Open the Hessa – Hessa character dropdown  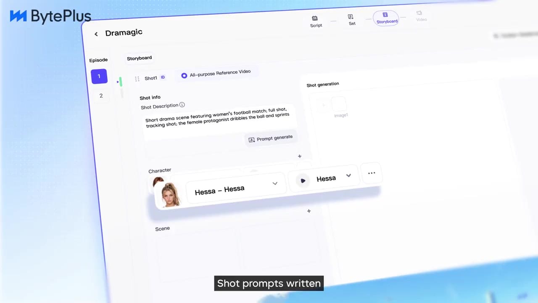coord(236,188)
